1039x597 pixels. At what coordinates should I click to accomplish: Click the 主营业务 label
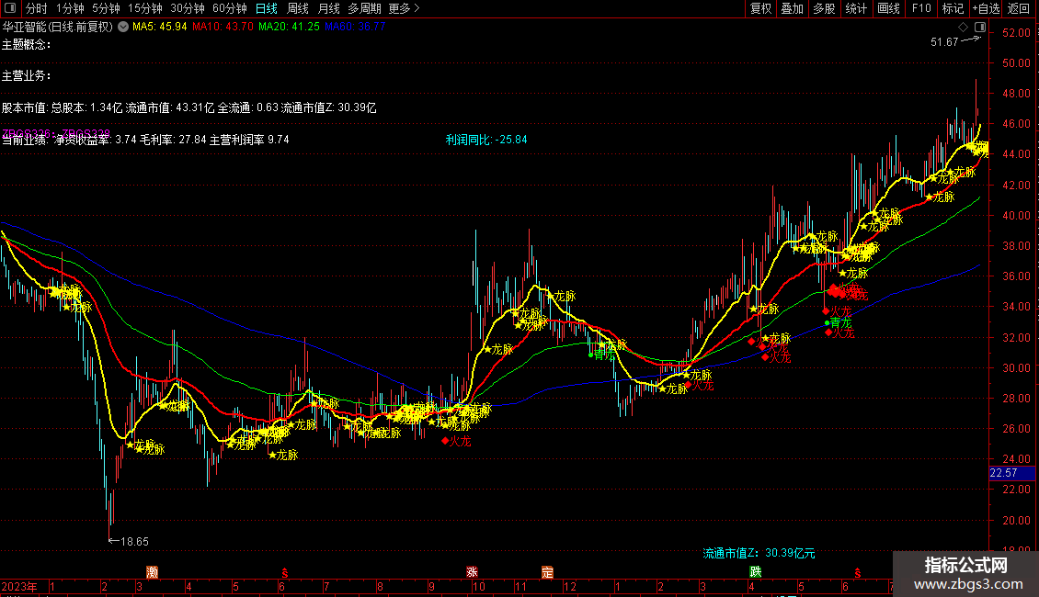(26, 76)
